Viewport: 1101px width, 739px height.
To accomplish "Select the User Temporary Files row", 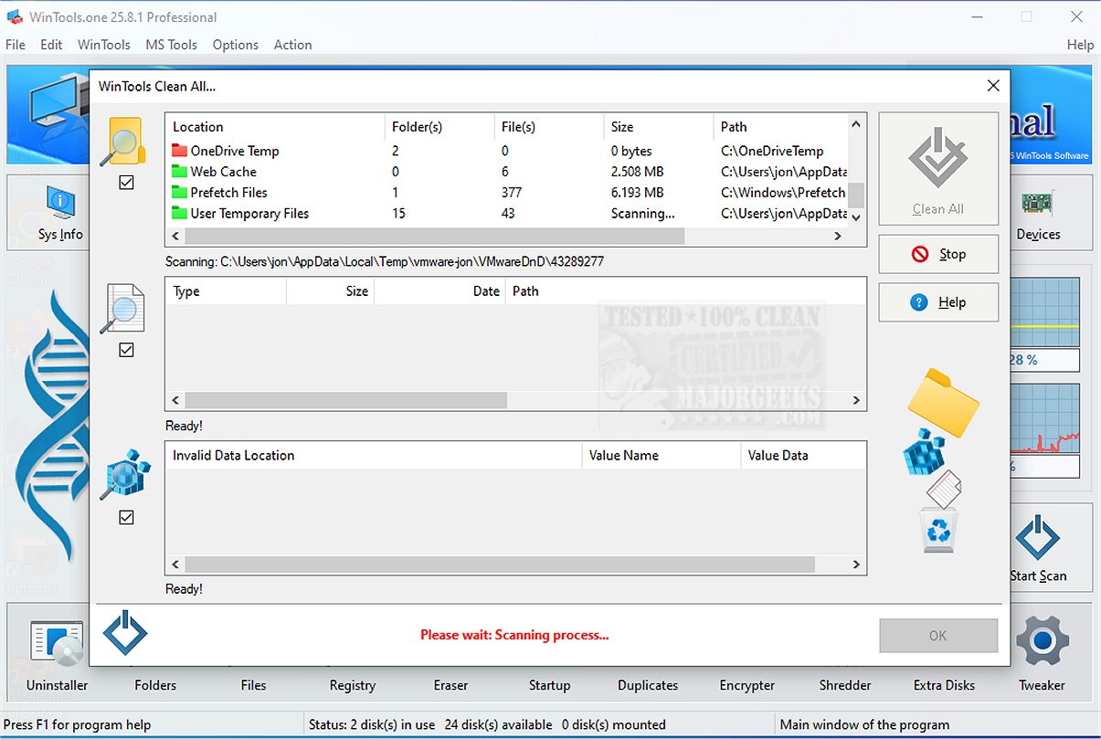I will click(x=506, y=214).
